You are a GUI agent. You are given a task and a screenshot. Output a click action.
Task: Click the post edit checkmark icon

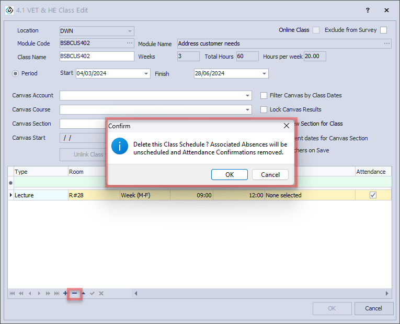coord(92,294)
